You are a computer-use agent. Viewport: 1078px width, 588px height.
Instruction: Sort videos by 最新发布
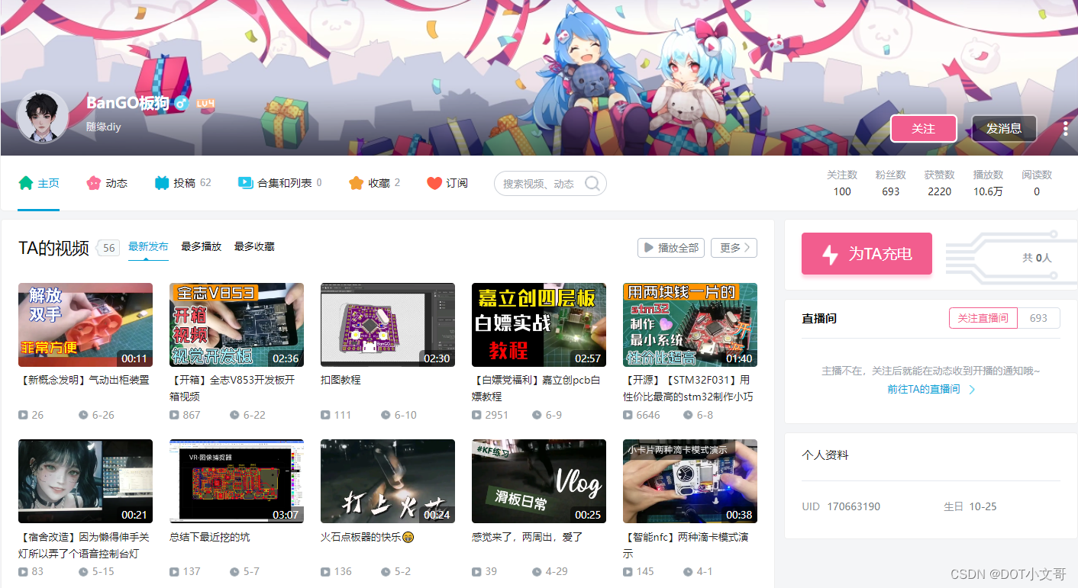pyautogui.click(x=148, y=246)
